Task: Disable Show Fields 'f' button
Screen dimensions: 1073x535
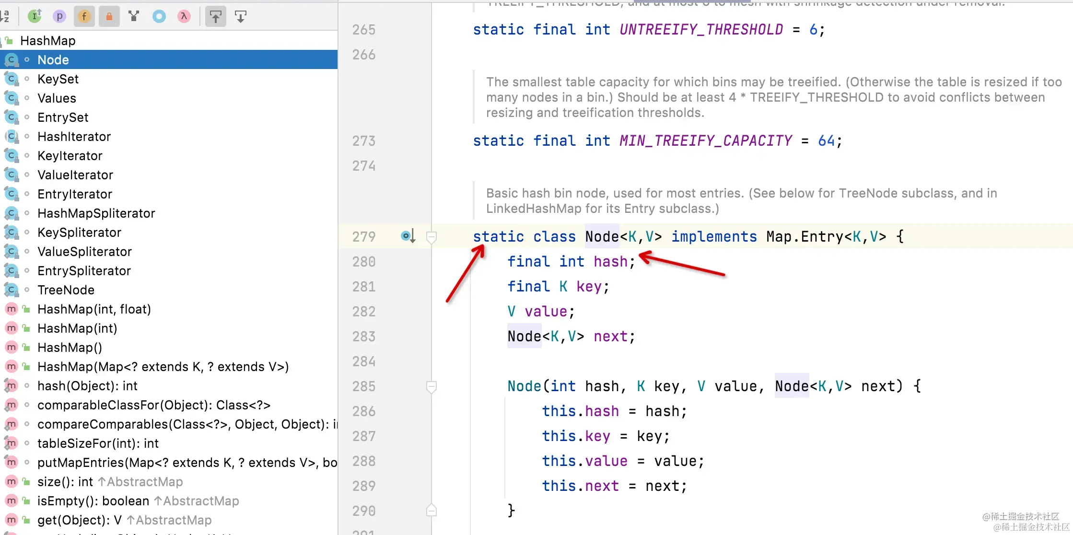Action: tap(84, 17)
